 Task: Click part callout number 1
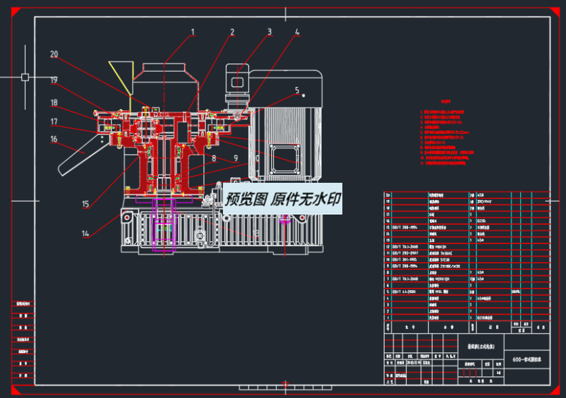click(193, 32)
